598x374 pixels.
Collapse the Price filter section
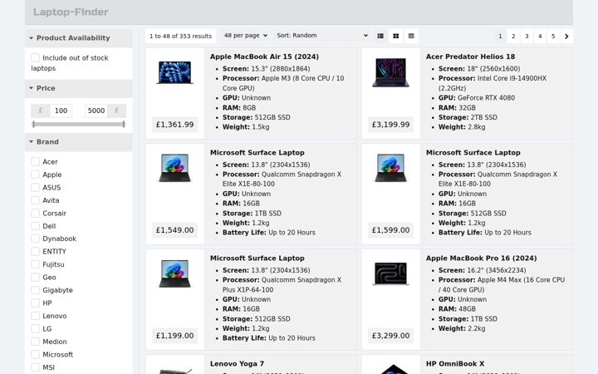pyautogui.click(x=79, y=88)
